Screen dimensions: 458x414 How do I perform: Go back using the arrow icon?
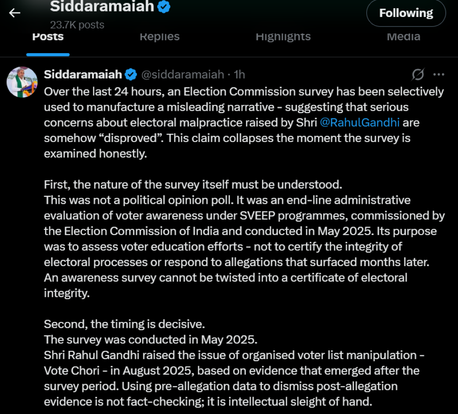click(15, 13)
